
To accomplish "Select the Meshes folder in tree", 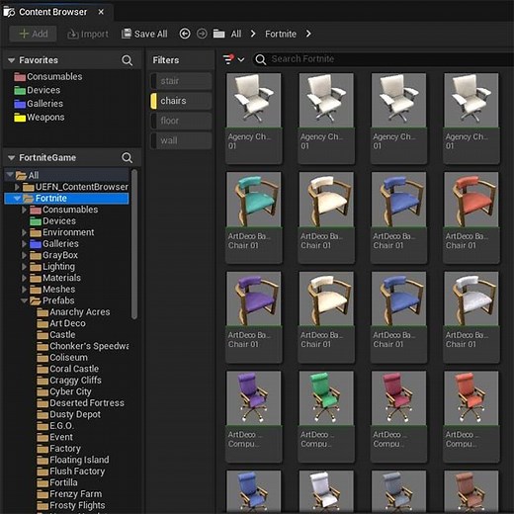I will tap(52, 289).
